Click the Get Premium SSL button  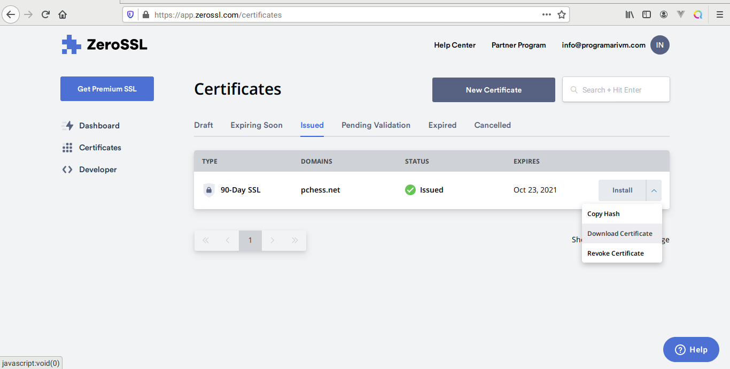pos(107,89)
